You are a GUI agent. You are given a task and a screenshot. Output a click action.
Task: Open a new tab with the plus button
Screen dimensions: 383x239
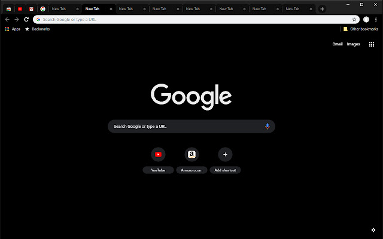click(x=322, y=9)
